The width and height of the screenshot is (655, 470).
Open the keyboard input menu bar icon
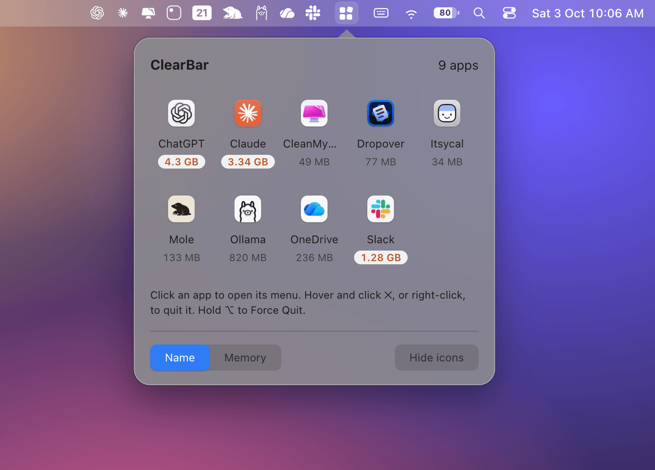[x=381, y=13]
